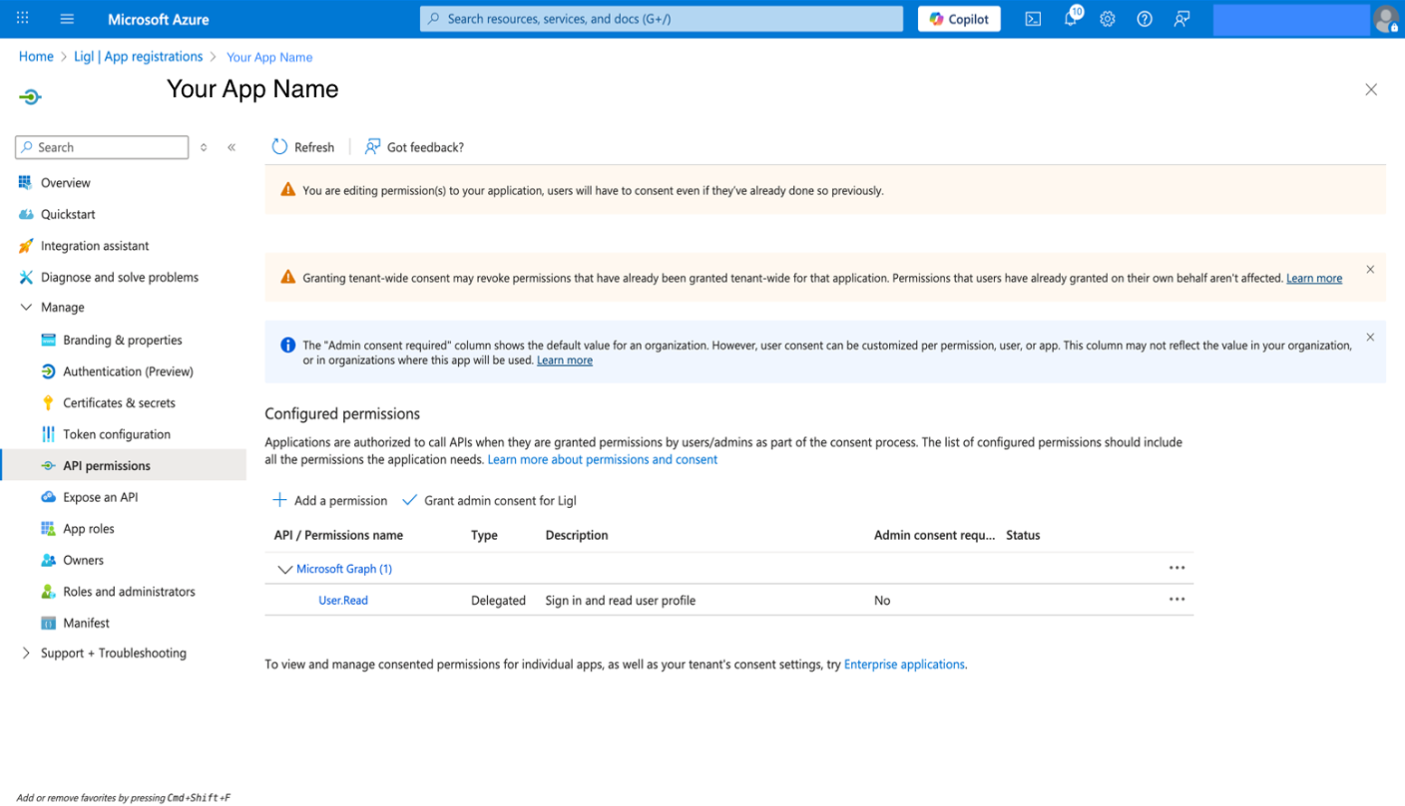The image size is (1405, 806).
Task: Dismiss the tenant-wide consent warning
Action: coord(1370,270)
